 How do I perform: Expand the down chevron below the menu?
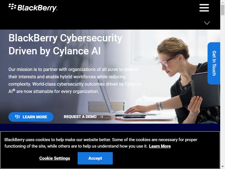click(x=207, y=23)
